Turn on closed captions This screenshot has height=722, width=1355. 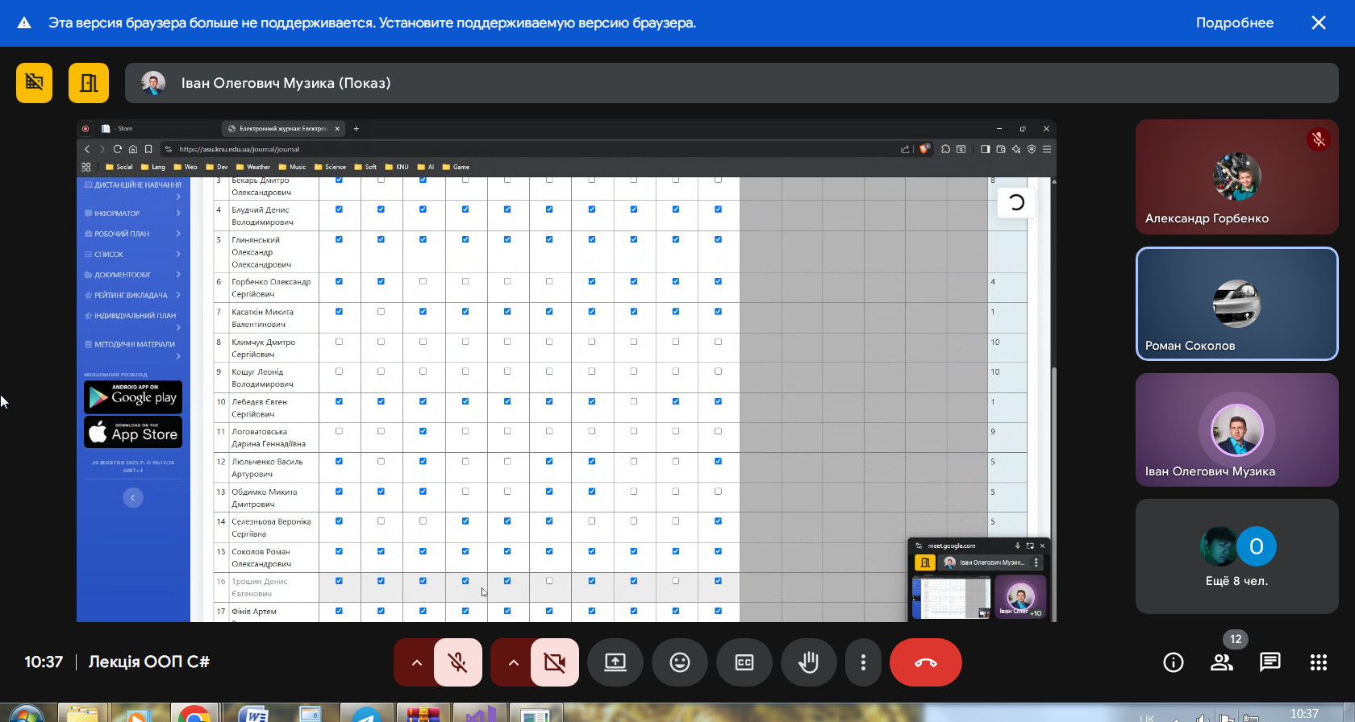(x=744, y=662)
